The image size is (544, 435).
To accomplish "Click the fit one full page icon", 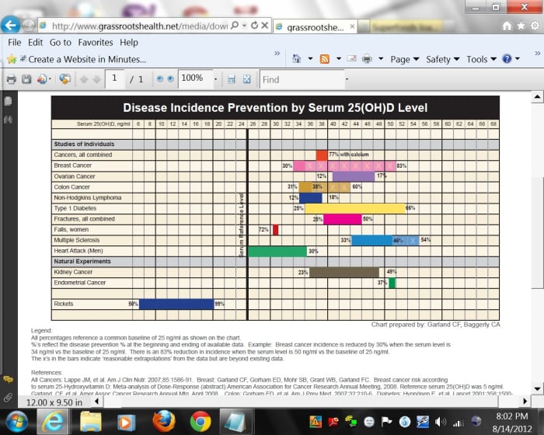I will [246, 79].
